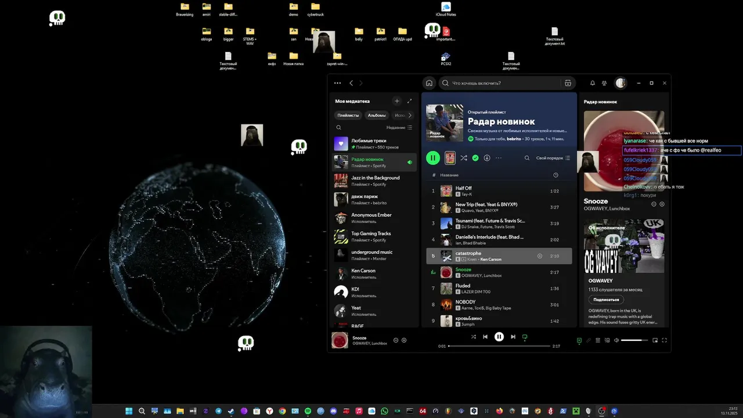Expand library with the diagonal arrows icon
This screenshot has width=743, height=418.
point(409,101)
